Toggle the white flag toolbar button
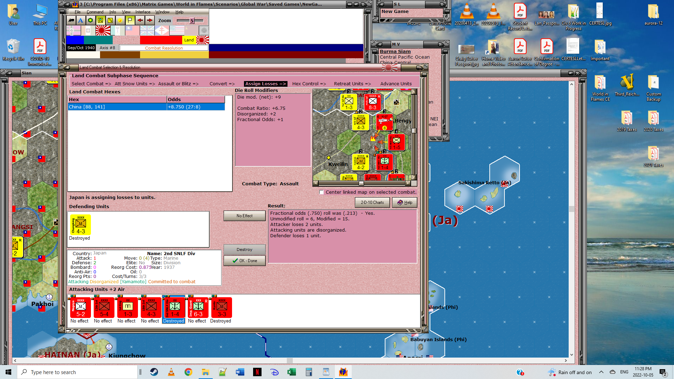 [x=130, y=20]
